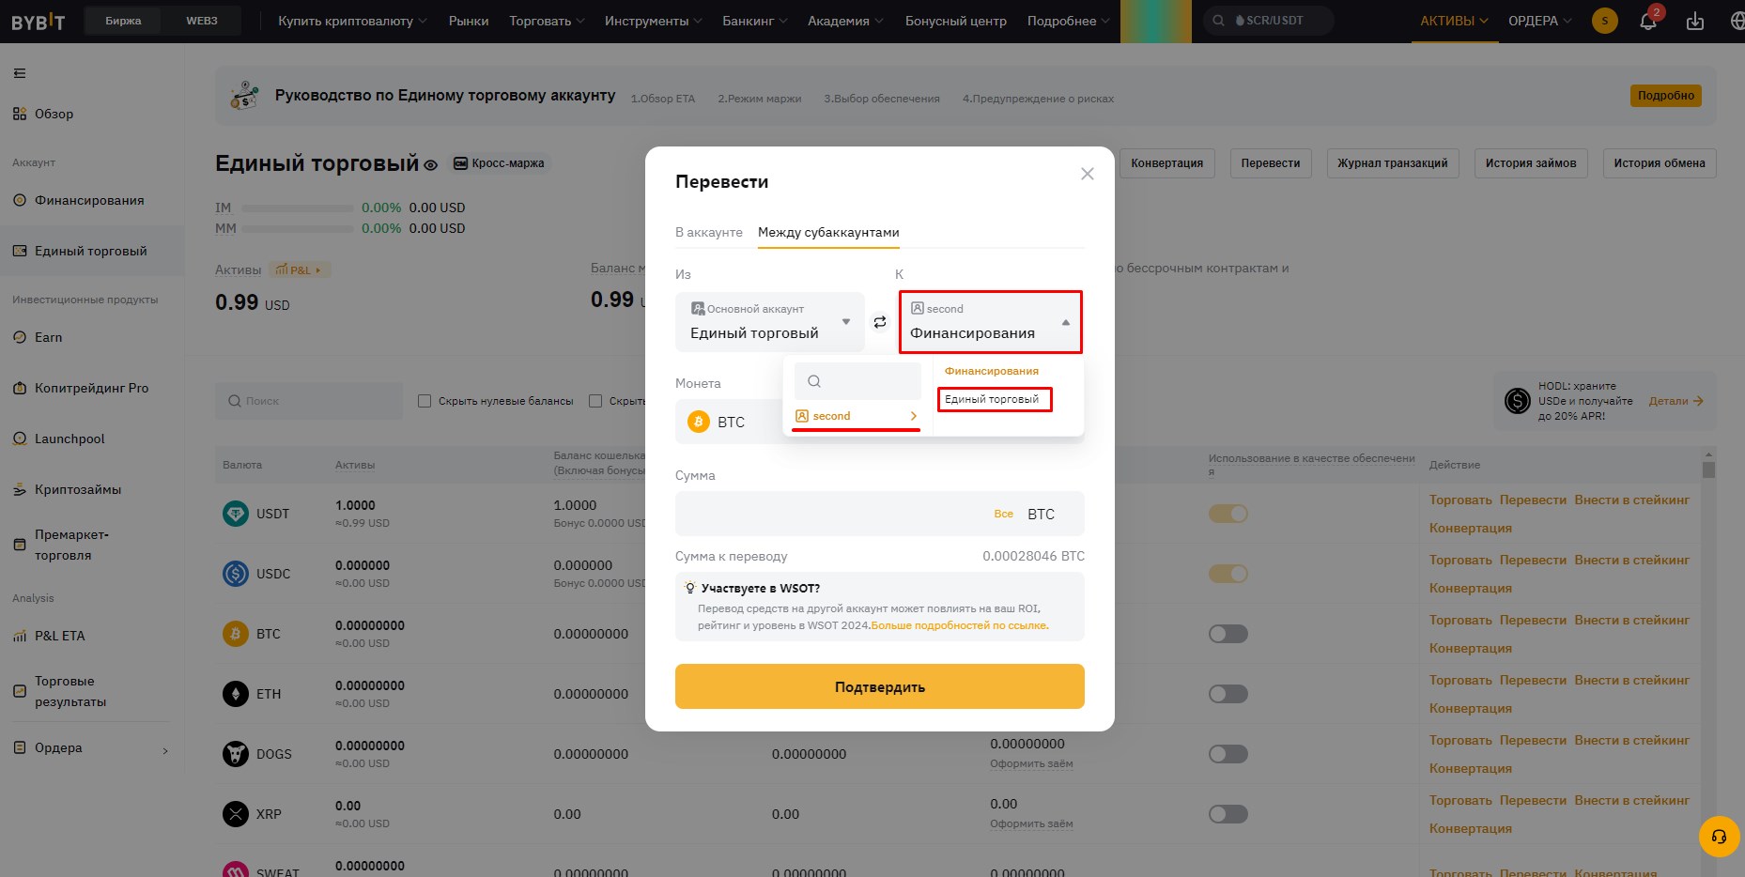Choose Финансирования option in dropdown
The image size is (1745, 877).
click(992, 371)
